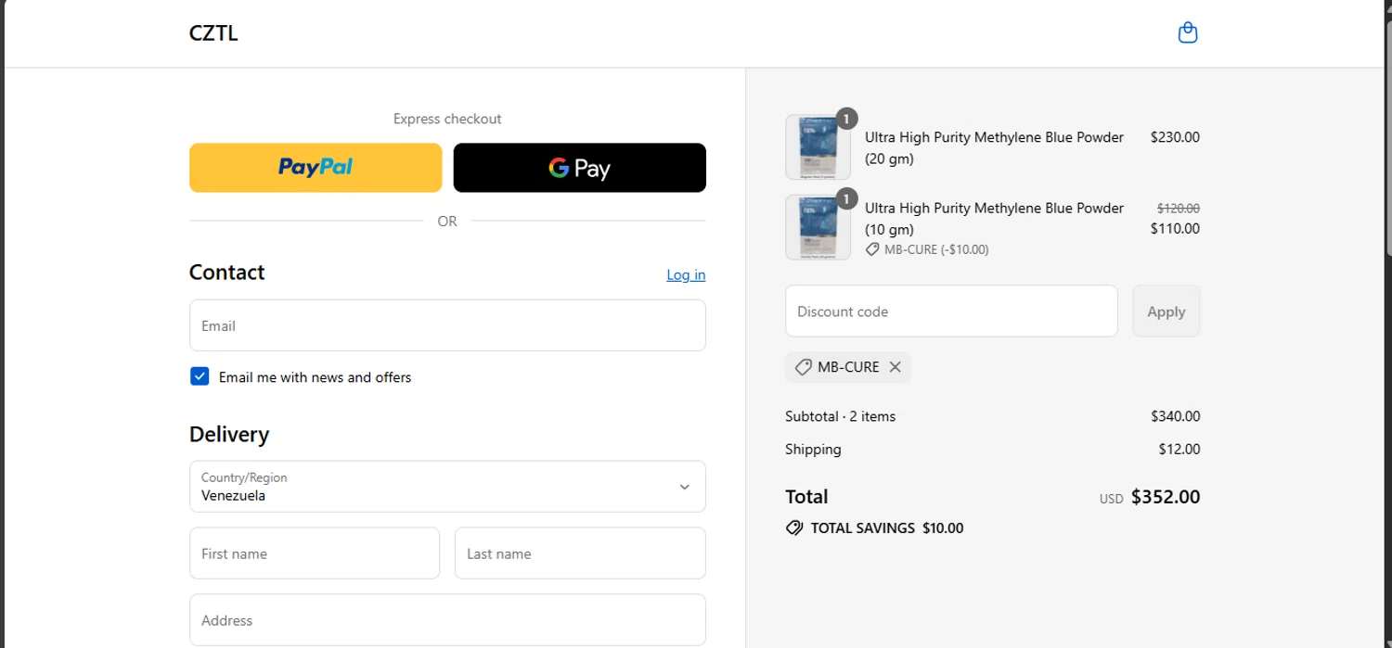Open the shopping bag cart icon
This screenshot has height=648, width=1392.
pos(1187,33)
